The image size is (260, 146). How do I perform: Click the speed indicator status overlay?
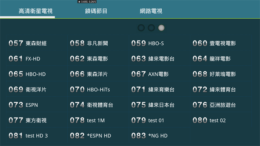87,2
